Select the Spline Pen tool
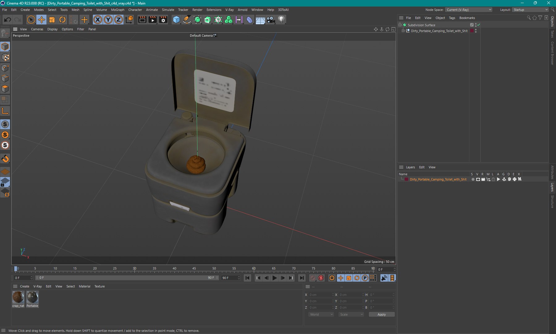 tap(187, 20)
